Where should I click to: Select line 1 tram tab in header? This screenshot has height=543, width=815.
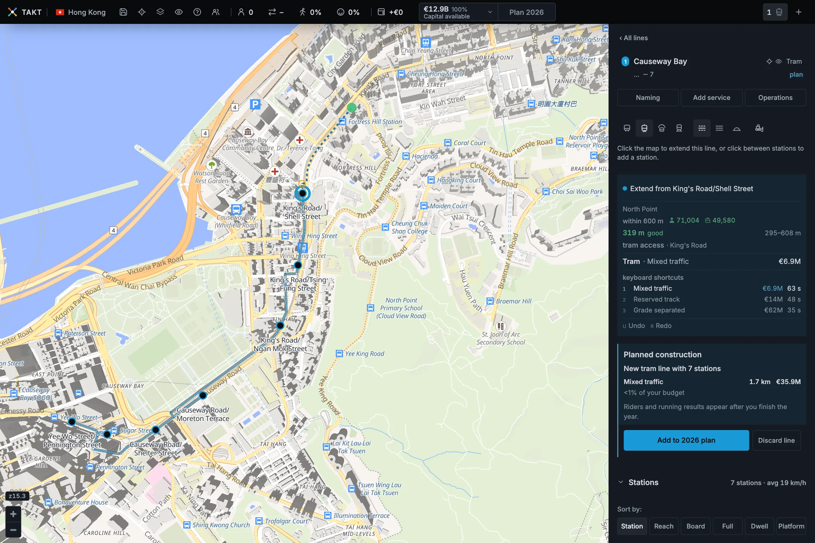coord(775,12)
